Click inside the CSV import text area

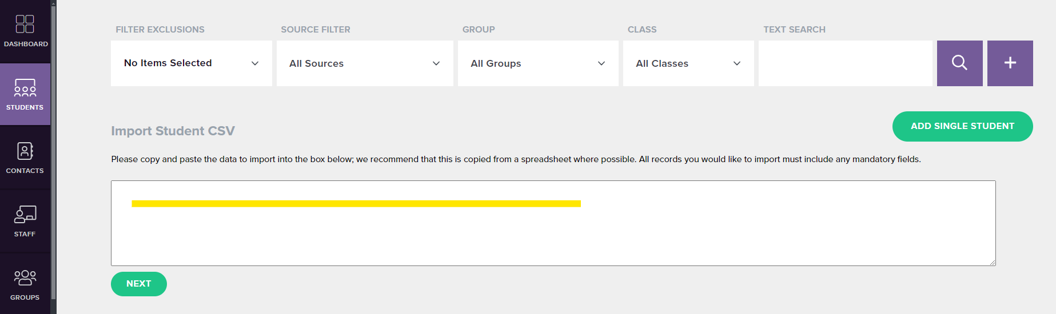click(x=553, y=223)
